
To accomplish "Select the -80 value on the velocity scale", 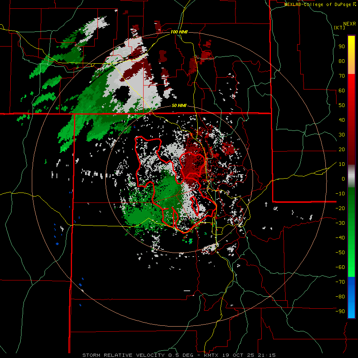I will (340, 297).
